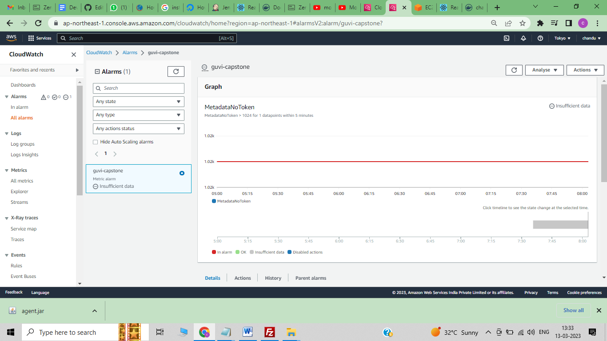The width and height of the screenshot is (607, 341).
Task: Refresh the alarms list panel
Action: point(176,71)
